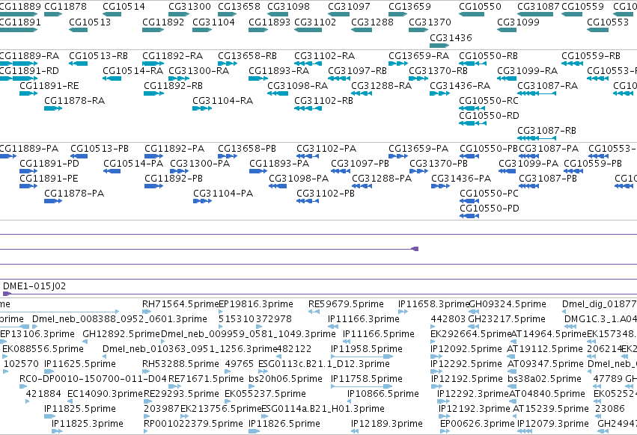Click the CG31104-PA protein label
This screenshot has width=637, height=435.
[223, 194]
